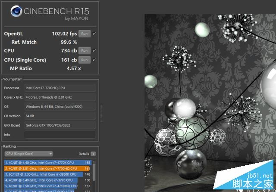Click the CB Version field 64 Bit

coord(60,116)
